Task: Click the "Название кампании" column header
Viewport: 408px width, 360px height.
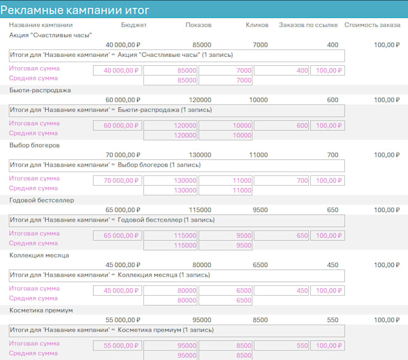Action: tap(41, 25)
